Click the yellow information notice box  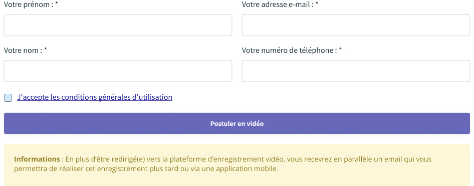click(237, 165)
